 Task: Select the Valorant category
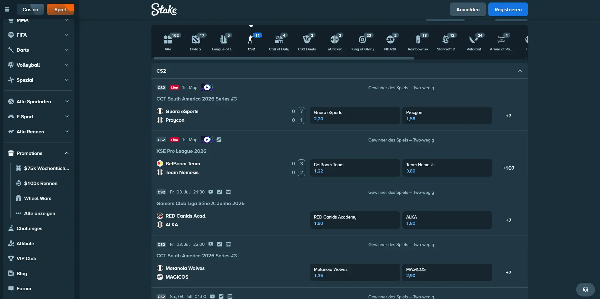pos(474,42)
